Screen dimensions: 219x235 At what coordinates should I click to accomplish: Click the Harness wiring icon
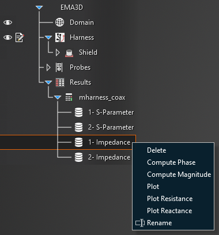(x=60, y=37)
